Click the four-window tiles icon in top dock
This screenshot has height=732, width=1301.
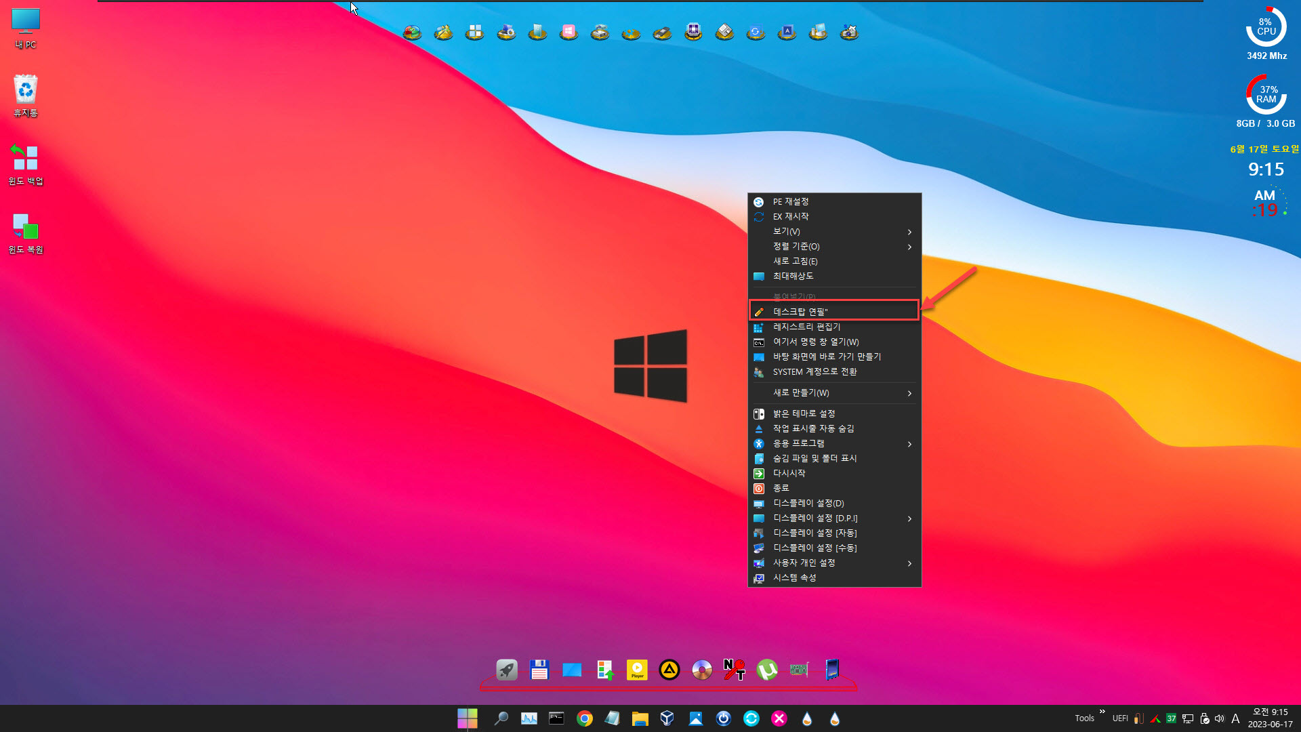click(474, 32)
